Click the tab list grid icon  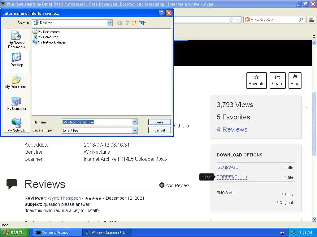(314, 36)
